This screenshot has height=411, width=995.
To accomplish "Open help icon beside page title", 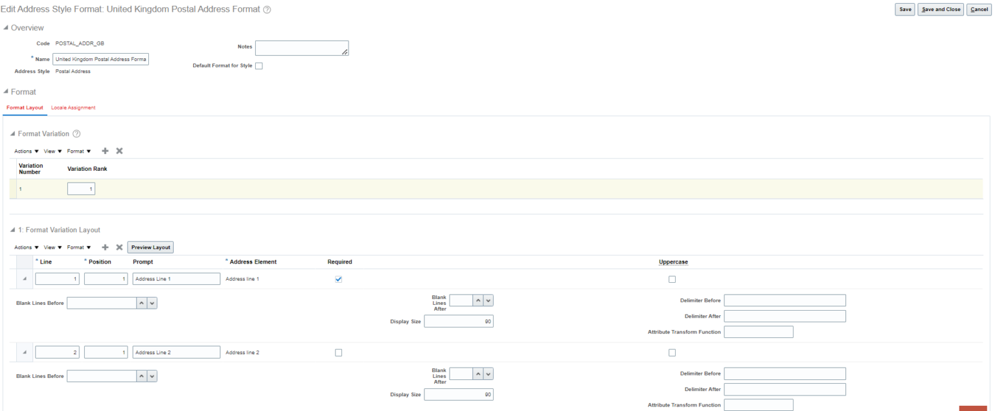I will (268, 9).
